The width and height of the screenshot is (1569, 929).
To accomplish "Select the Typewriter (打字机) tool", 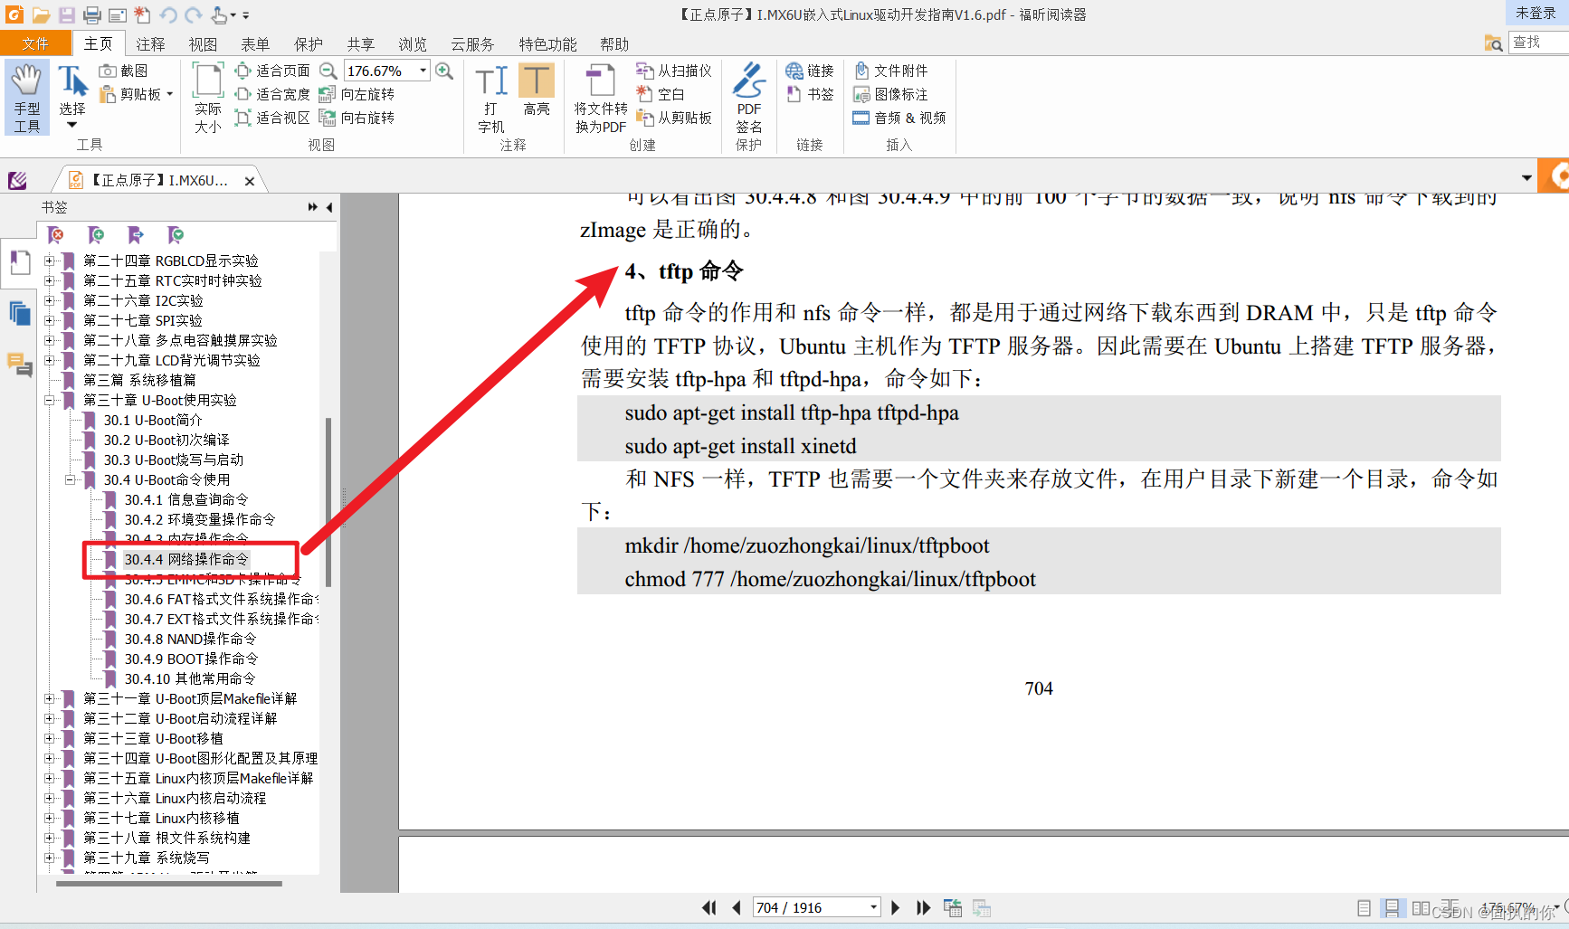I will coord(491,98).
